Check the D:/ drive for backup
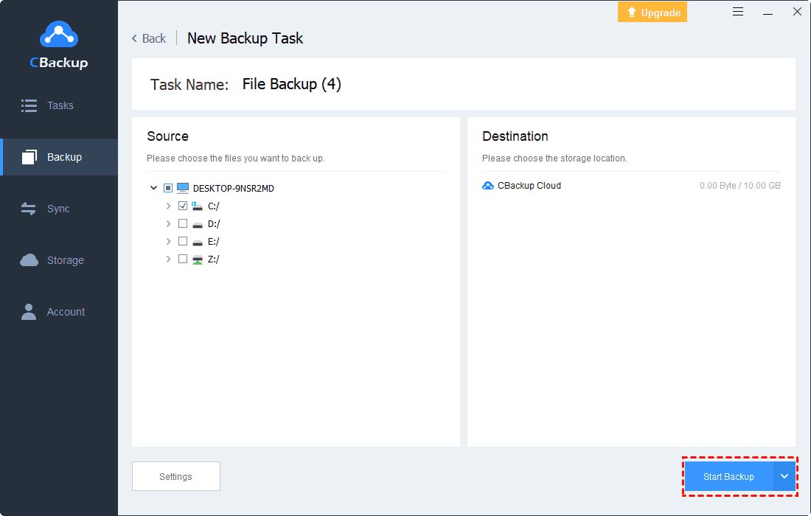This screenshot has height=516, width=811. coord(183,223)
